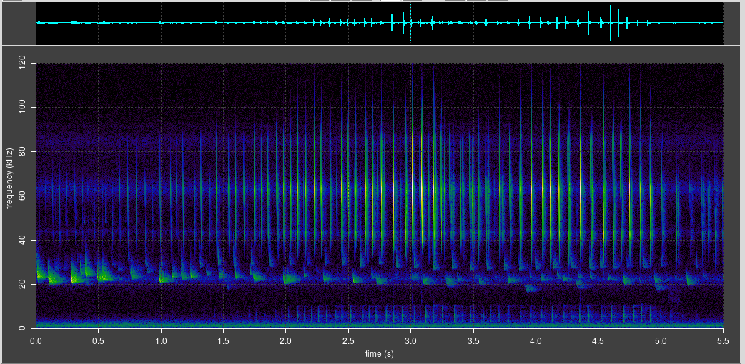Click the gray margin left of the waveform
745x364 pixels.
tap(18, 23)
